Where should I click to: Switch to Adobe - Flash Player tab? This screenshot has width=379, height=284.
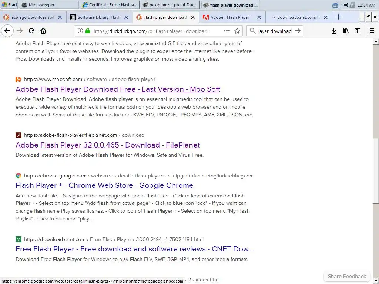pos(232,17)
